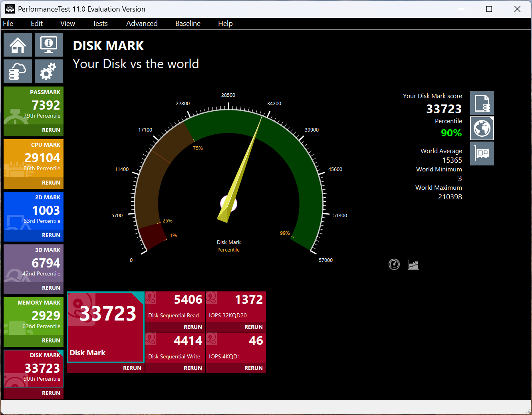532x415 pixels.
Task: Click the Your Disk vs the world subtitle
Action: (136, 64)
